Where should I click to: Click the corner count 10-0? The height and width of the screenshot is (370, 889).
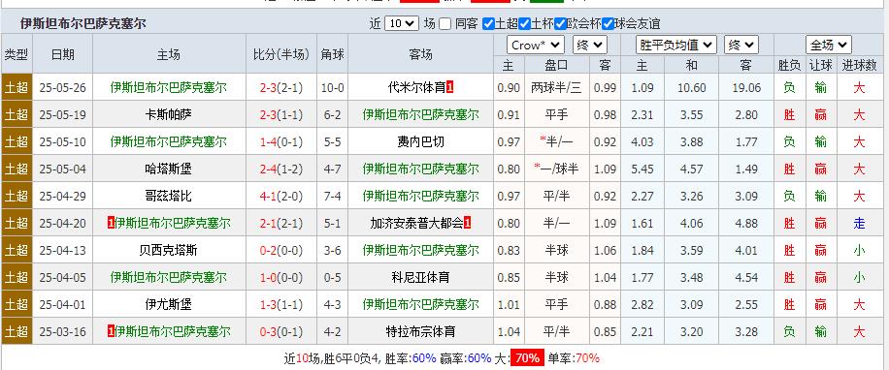point(332,88)
